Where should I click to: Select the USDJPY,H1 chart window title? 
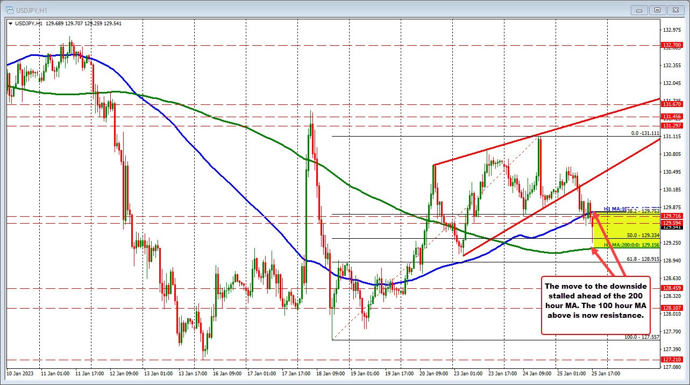32,9
